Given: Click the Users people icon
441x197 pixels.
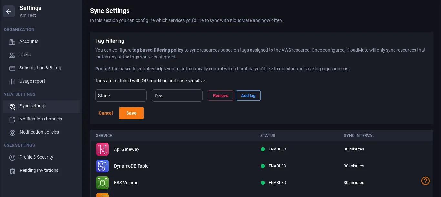Looking at the screenshot, I should click(12, 55).
